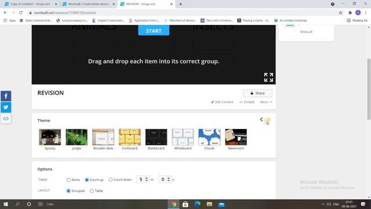
Task: Open ENG language indicator in tray
Action: pos(336,204)
